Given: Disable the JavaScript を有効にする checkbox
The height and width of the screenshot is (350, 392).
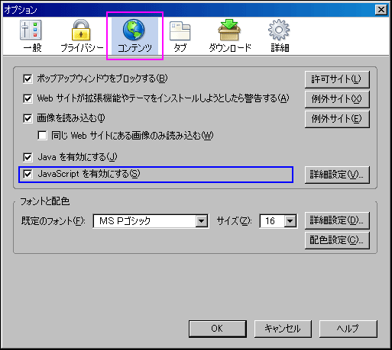Looking at the screenshot, I should click(28, 174).
